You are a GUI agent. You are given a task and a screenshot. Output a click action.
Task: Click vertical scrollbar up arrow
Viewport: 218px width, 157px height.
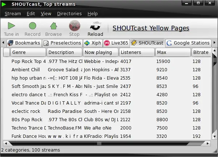214,50
